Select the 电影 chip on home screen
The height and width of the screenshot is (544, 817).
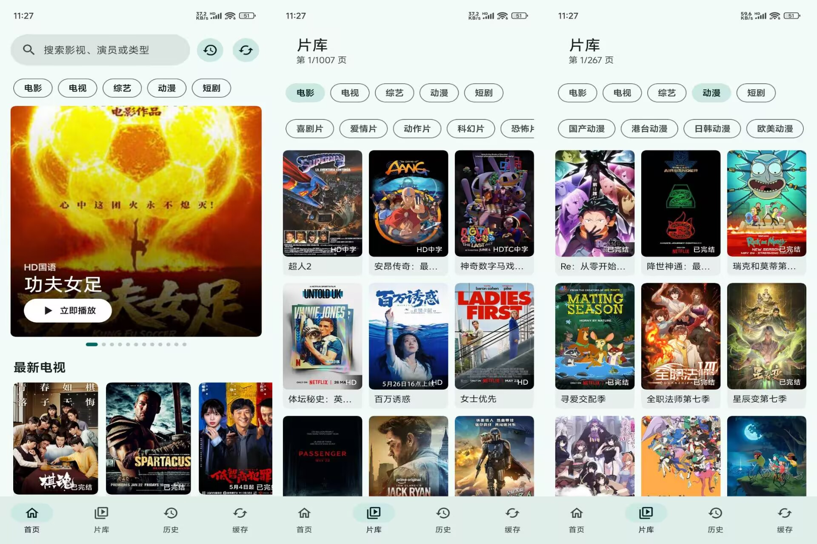click(x=33, y=88)
